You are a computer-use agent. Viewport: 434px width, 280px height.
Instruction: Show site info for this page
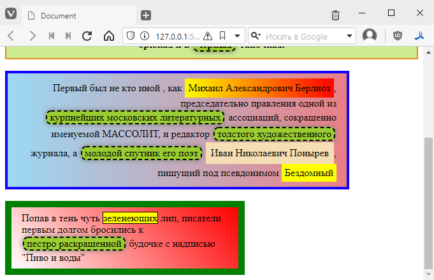tap(145, 36)
